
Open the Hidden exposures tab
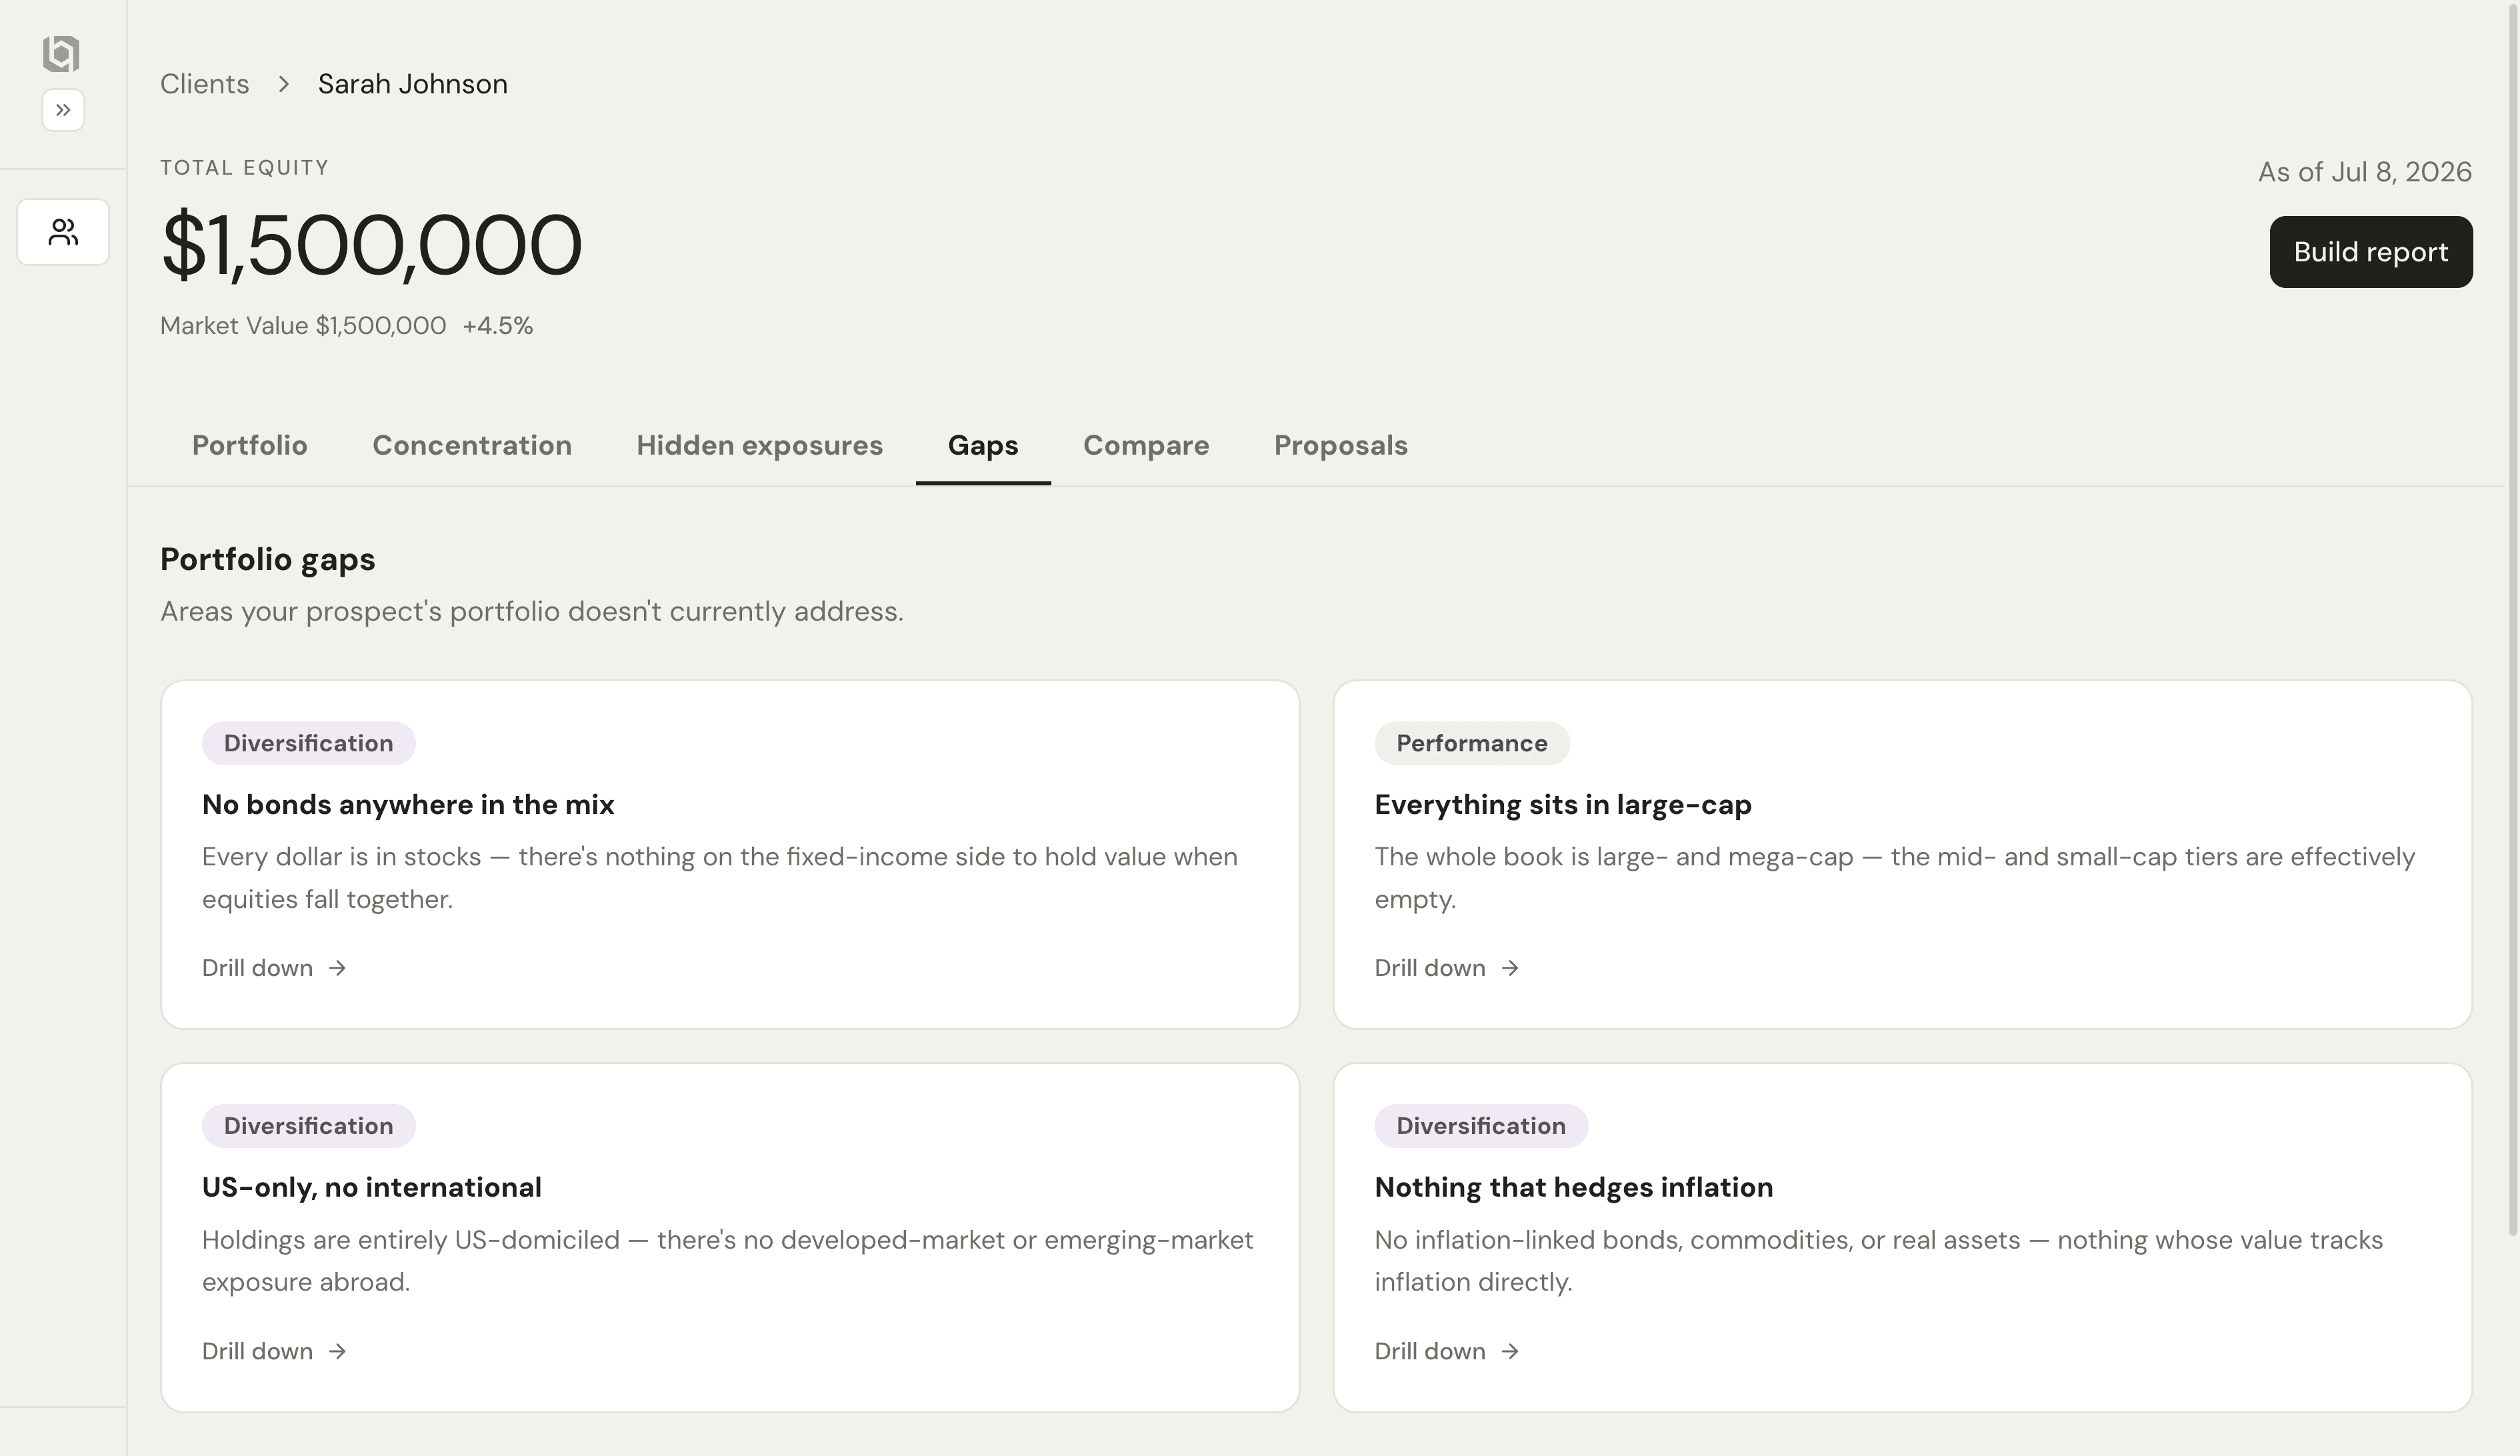pos(760,445)
